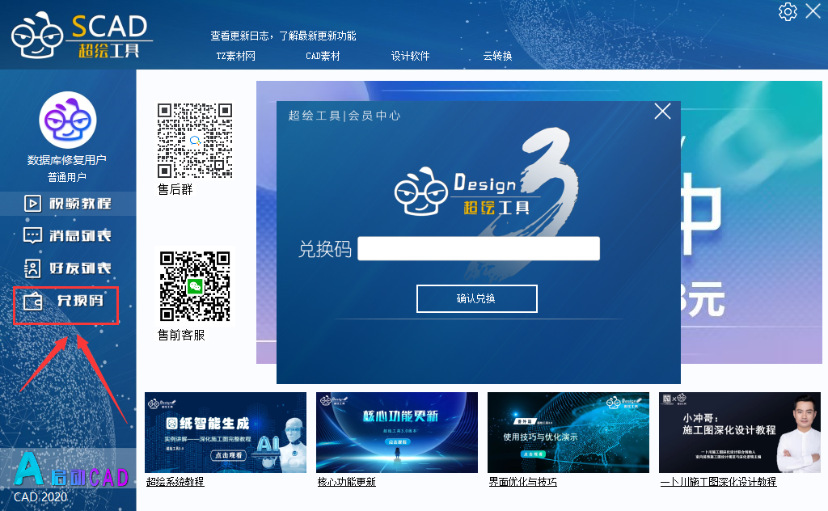The height and width of the screenshot is (511, 828).
Task: Open CAD素材 top link
Action: (x=323, y=56)
